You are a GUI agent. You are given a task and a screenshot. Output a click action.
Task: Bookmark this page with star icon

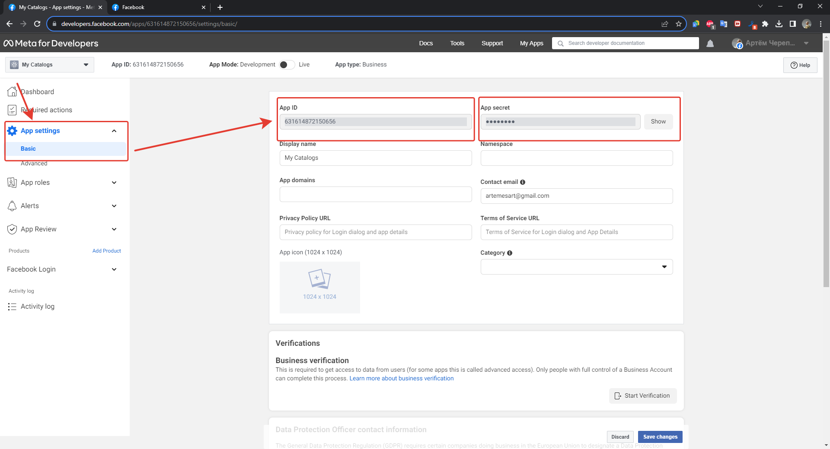679,24
